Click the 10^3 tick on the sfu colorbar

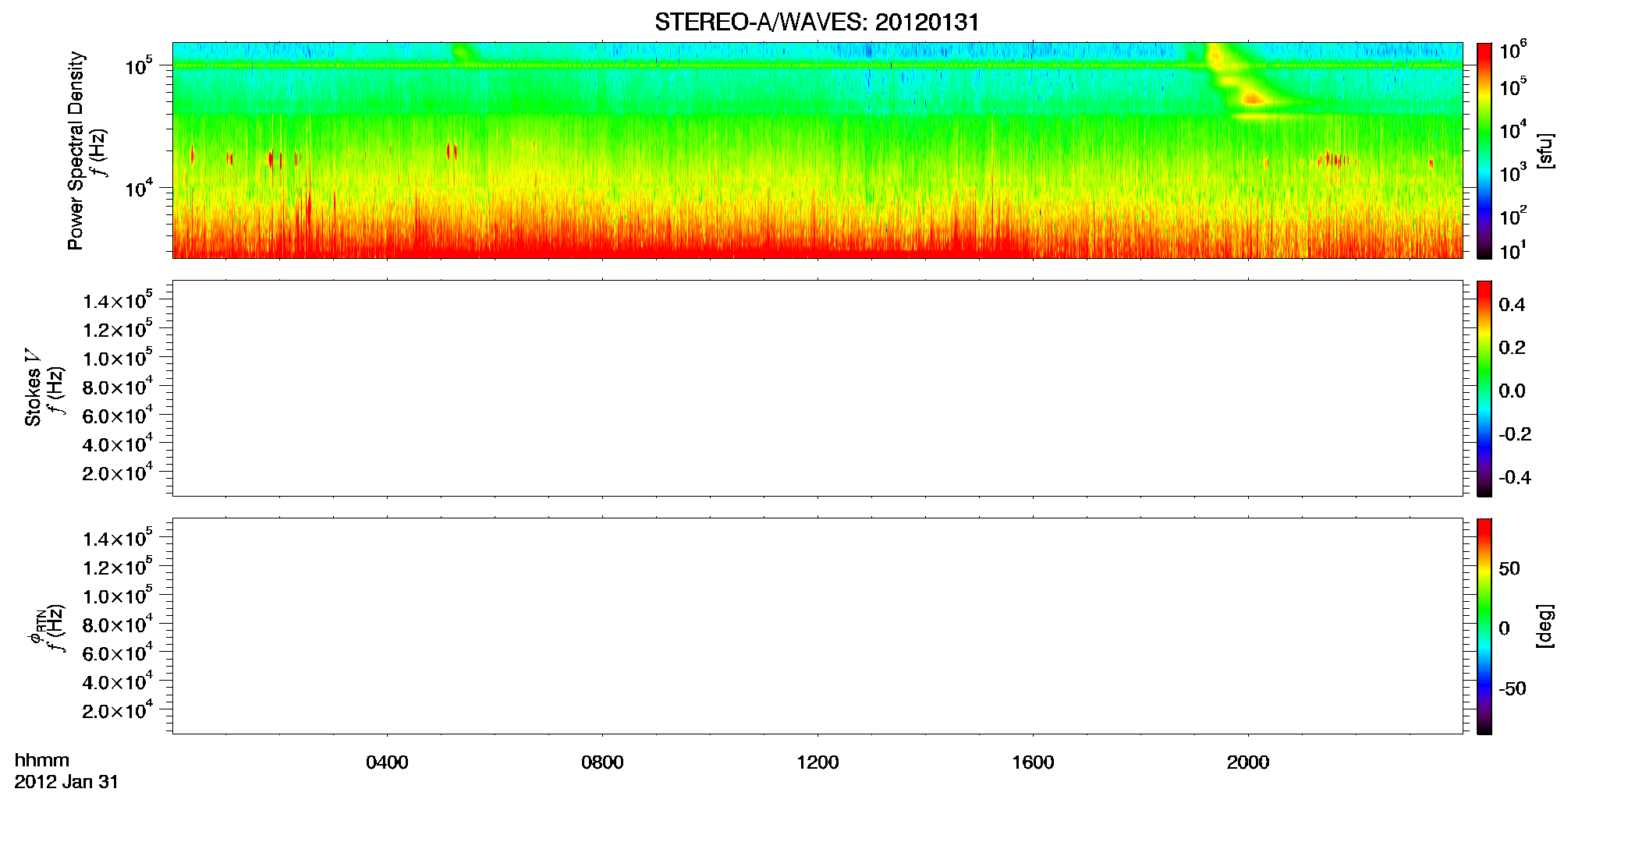[x=1513, y=172]
